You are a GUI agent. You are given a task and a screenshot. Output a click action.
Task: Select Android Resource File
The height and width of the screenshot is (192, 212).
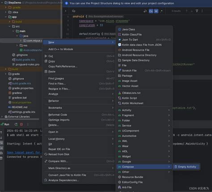pyautogui.click(x=144, y=50)
